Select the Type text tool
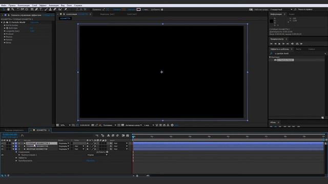328x184 pixels. (x=41, y=9)
